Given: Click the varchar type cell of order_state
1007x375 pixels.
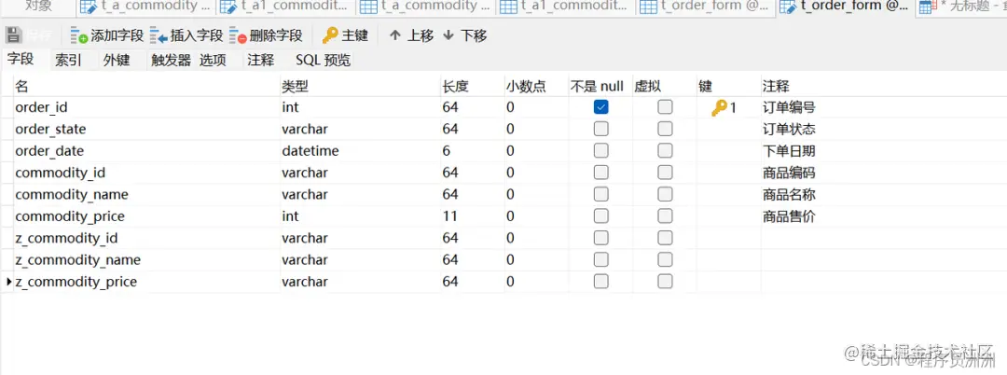Looking at the screenshot, I should (360, 129).
